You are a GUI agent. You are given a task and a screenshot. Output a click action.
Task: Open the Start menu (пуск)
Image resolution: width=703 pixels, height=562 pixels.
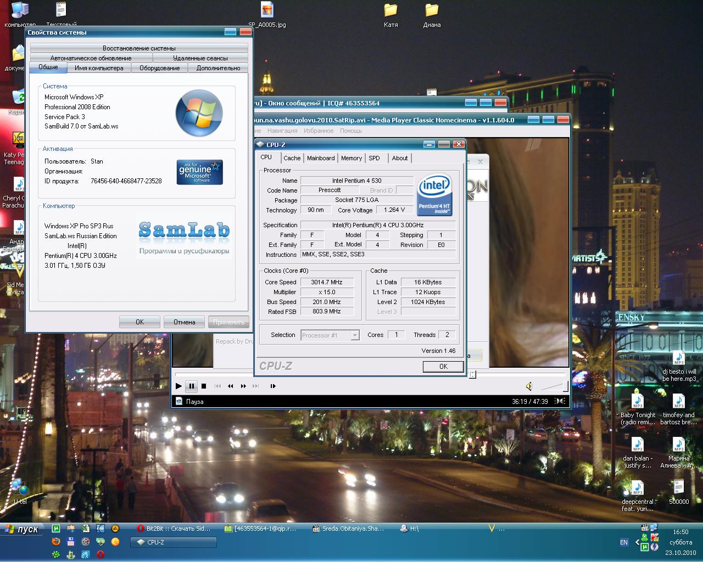(21, 529)
